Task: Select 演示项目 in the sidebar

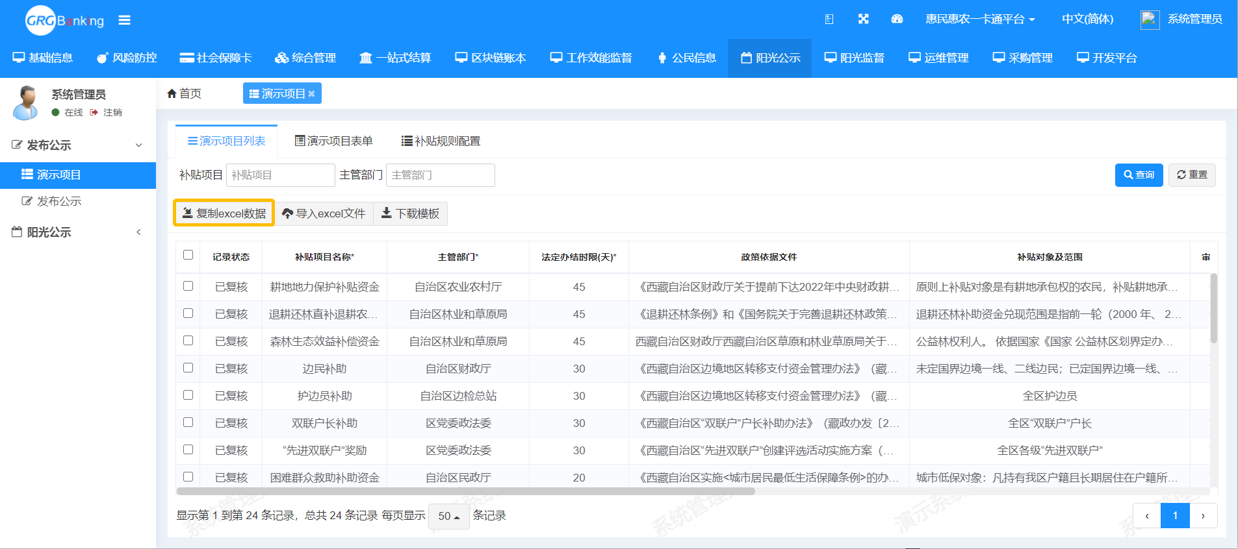Action: [78, 175]
